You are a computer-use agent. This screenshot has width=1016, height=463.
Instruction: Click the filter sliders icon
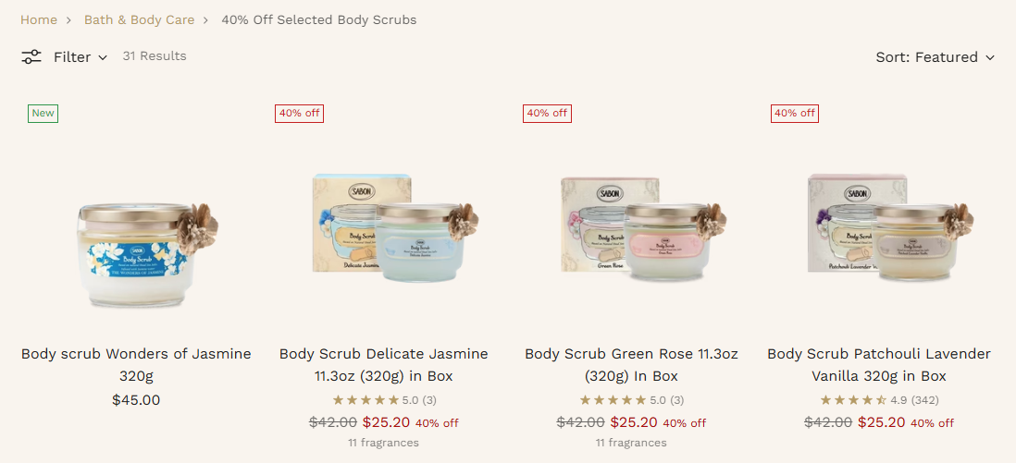click(x=31, y=57)
